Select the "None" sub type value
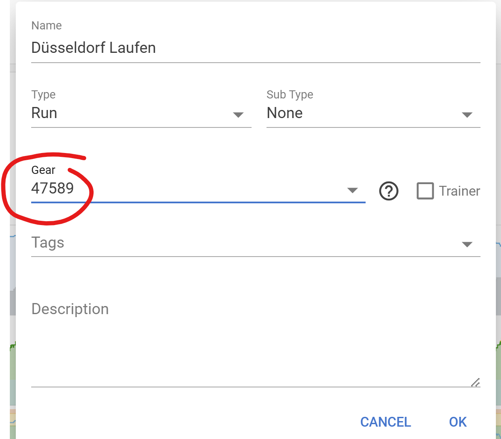 click(284, 113)
